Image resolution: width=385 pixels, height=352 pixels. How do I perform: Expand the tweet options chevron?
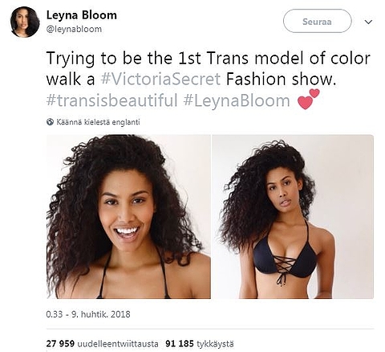coord(368,22)
